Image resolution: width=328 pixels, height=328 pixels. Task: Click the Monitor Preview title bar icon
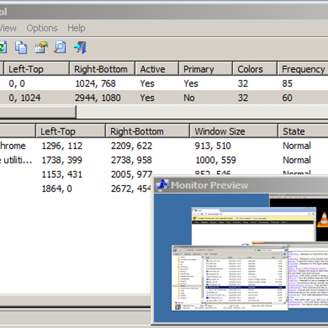(x=162, y=185)
